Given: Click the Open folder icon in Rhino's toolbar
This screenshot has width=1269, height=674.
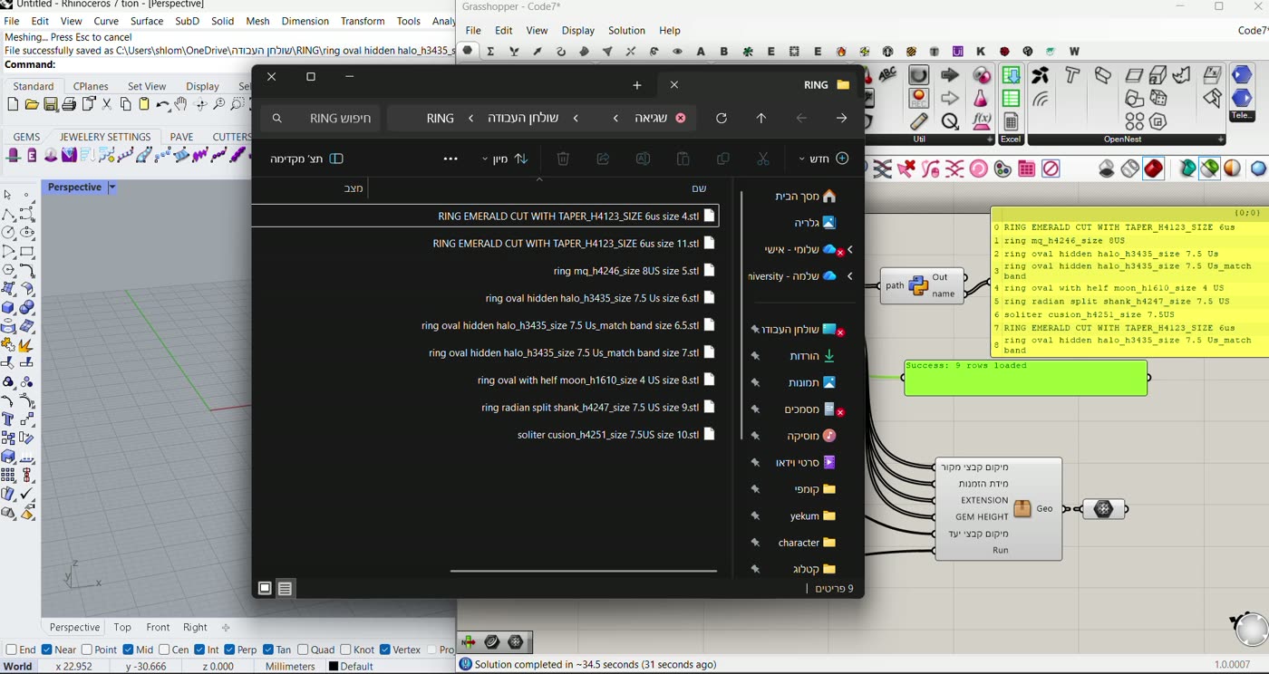Looking at the screenshot, I should point(32,105).
